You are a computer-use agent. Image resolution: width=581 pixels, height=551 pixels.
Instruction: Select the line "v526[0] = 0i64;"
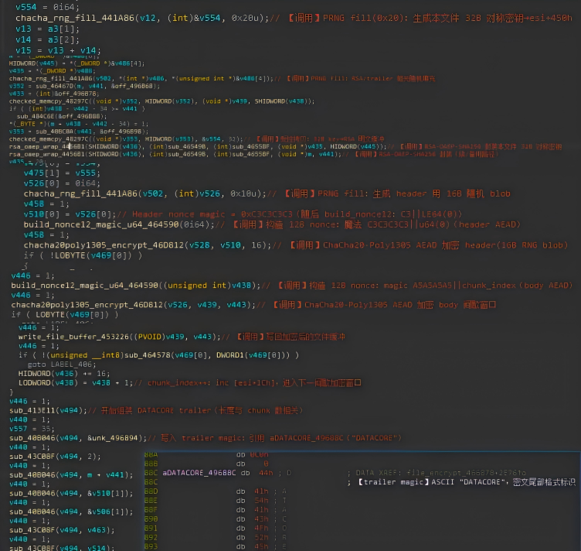click(x=62, y=183)
